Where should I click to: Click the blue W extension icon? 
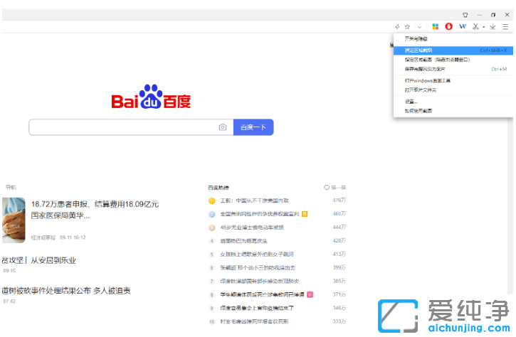[x=463, y=26]
